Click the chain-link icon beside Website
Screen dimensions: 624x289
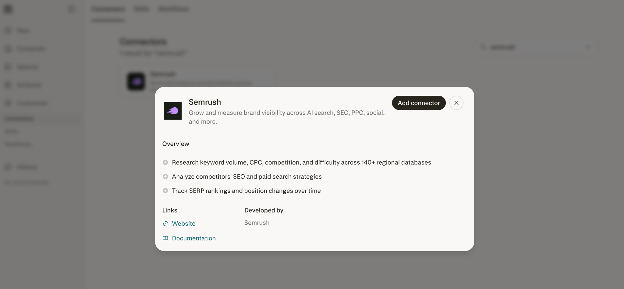[x=165, y=223]
